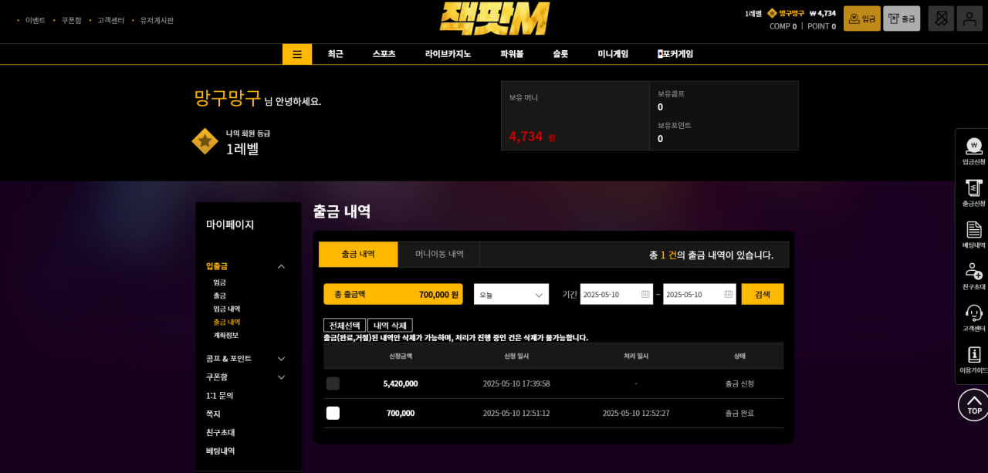This screenshot has height=473, width=988.
Task: Switch to the 머니이동 내역 tab
Action: point(439,254)
